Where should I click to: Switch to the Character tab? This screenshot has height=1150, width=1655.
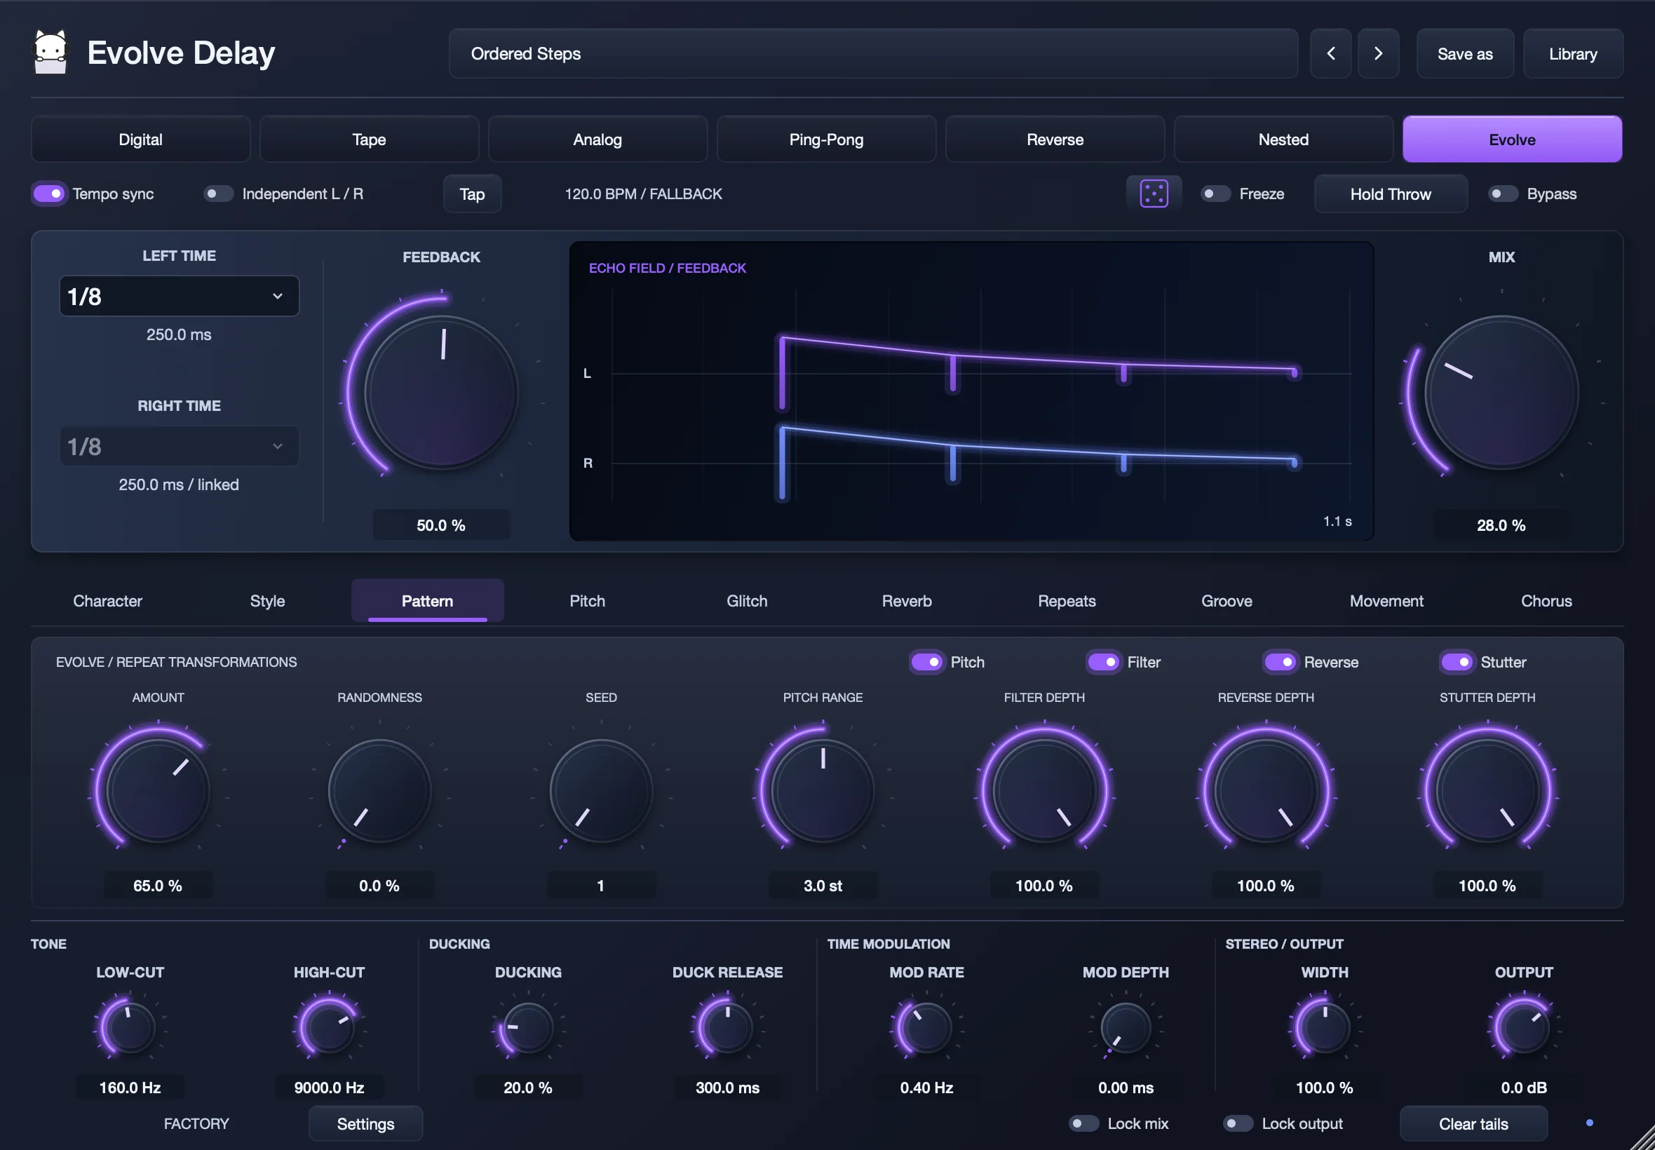107,601
